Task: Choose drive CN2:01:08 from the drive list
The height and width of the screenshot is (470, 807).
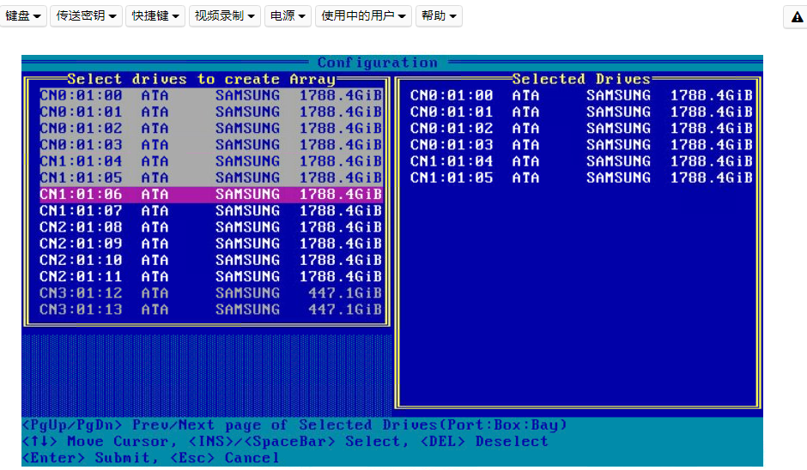Action: click(x=210, y=227)
